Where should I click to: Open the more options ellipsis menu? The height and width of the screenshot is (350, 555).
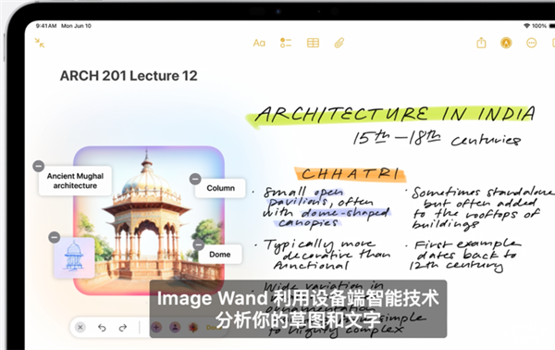click(x=531, y=43)
